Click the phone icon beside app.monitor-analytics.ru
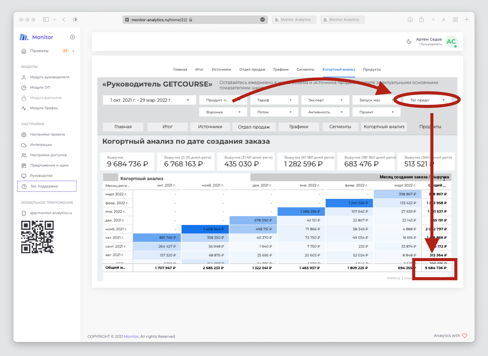Viewport: 488px width, 356px height. pos(24,213)
